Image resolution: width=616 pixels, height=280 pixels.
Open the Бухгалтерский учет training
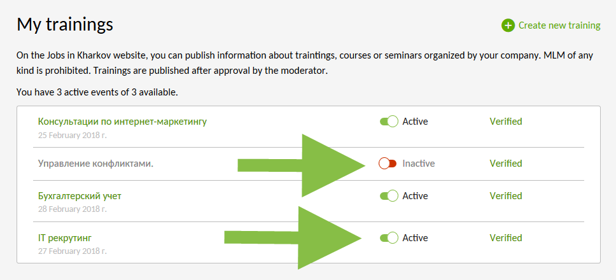(x=80, y=196)
